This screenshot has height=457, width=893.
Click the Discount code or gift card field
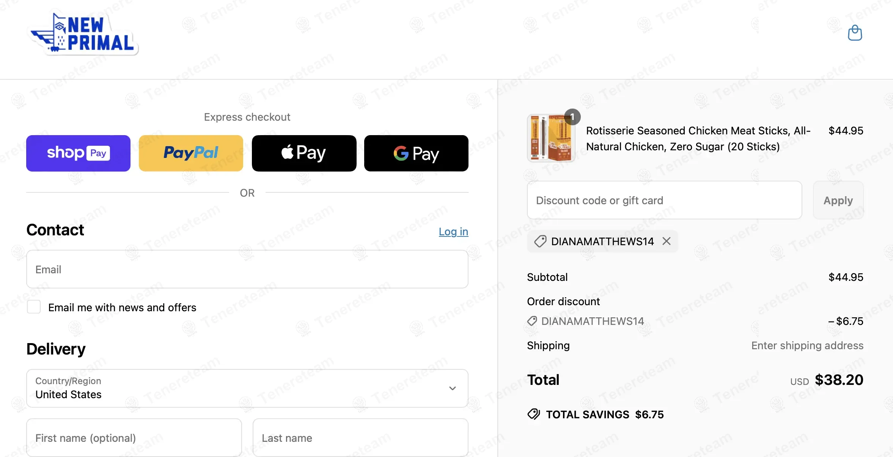point(664,200)
